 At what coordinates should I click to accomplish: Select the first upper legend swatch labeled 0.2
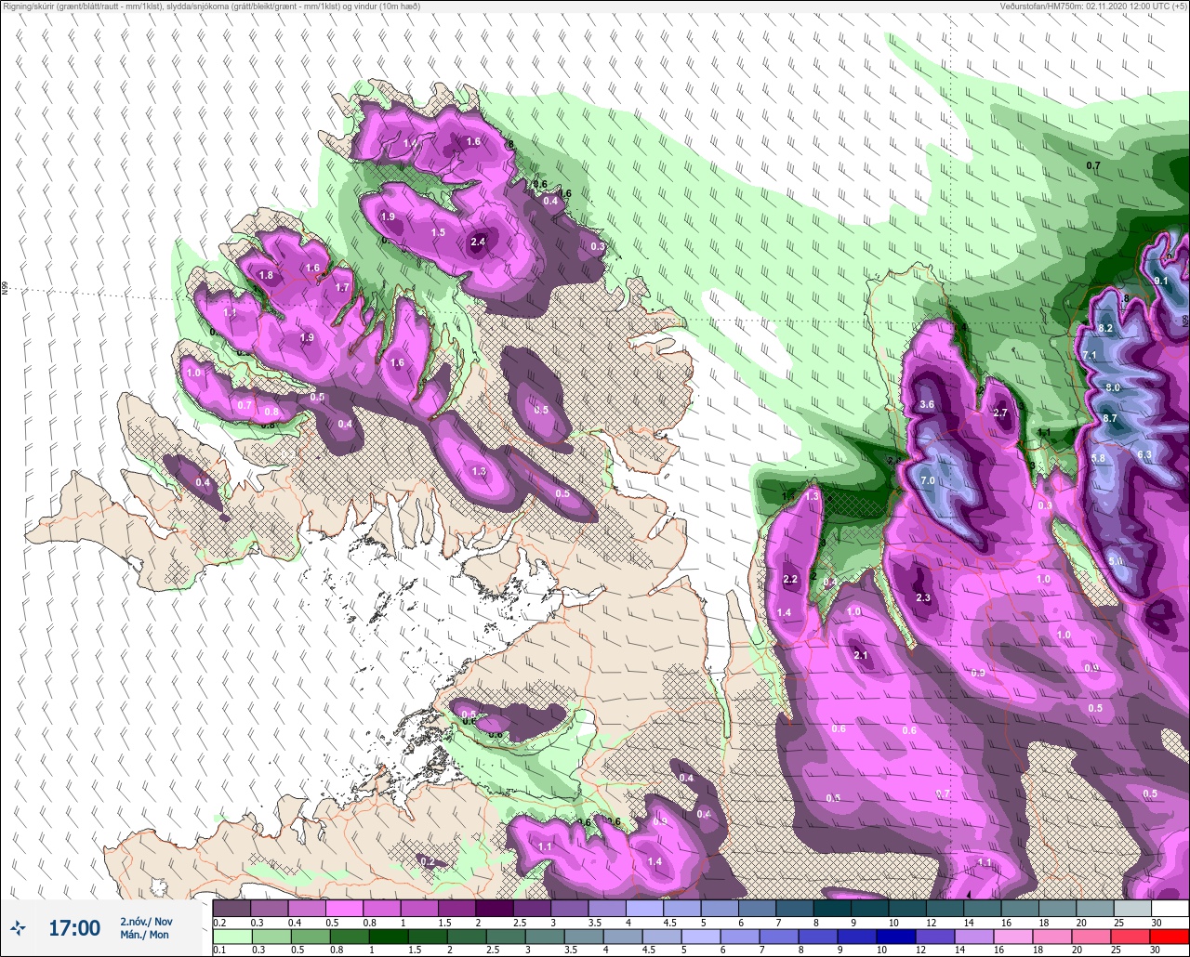click(x=231, y=908)
